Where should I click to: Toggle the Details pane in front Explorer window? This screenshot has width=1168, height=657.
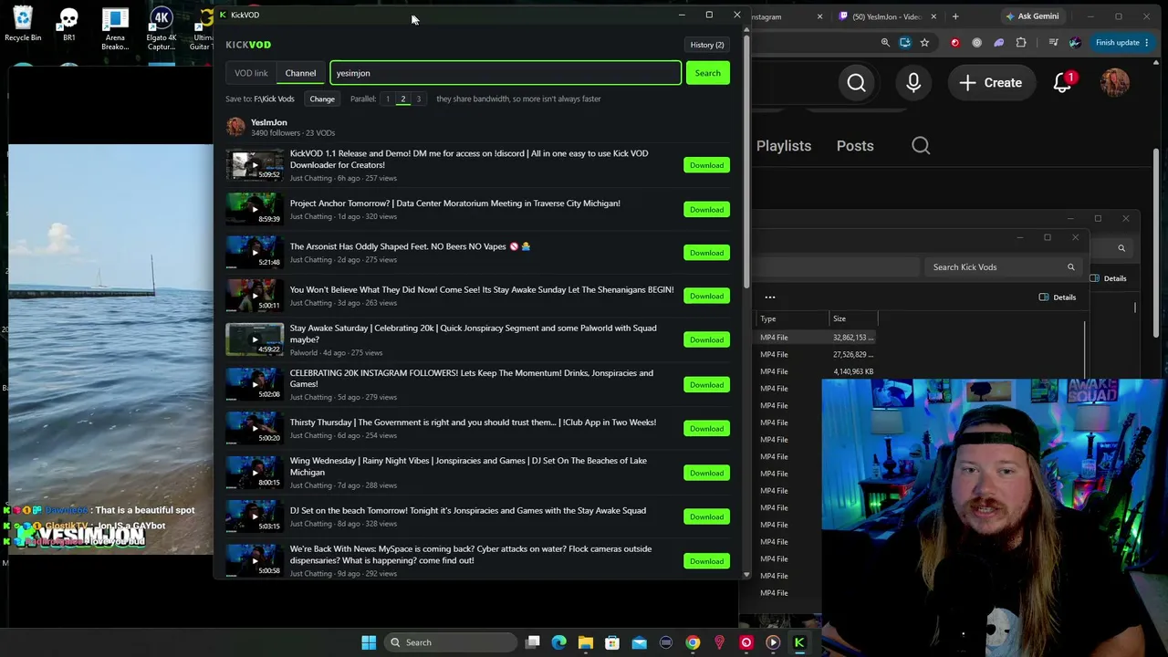point(1058,297)
